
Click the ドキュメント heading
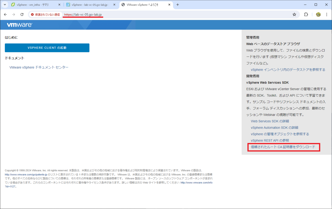[x=15, y=58]
